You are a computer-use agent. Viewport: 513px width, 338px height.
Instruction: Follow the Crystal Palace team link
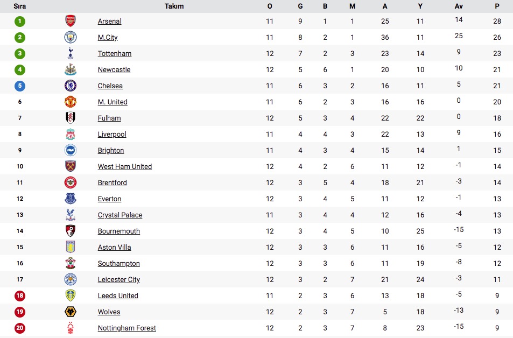click(x=120, y=215)
